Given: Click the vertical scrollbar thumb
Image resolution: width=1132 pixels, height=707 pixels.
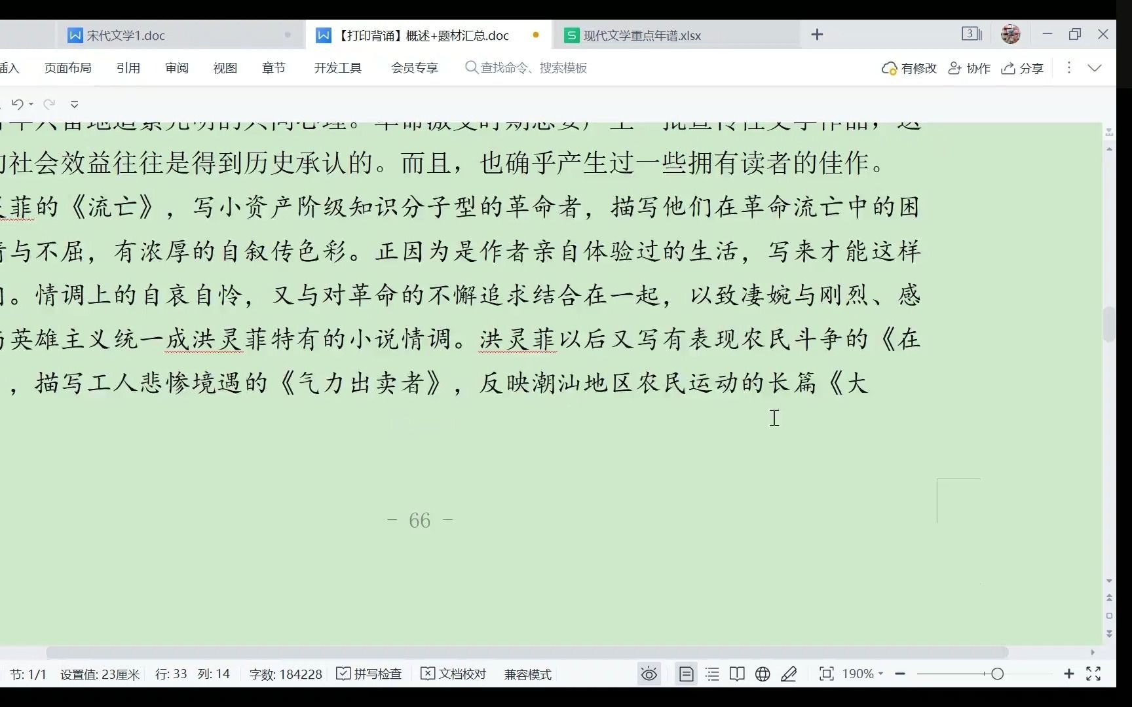Looking at the screenshot, I should point(1109,325).
